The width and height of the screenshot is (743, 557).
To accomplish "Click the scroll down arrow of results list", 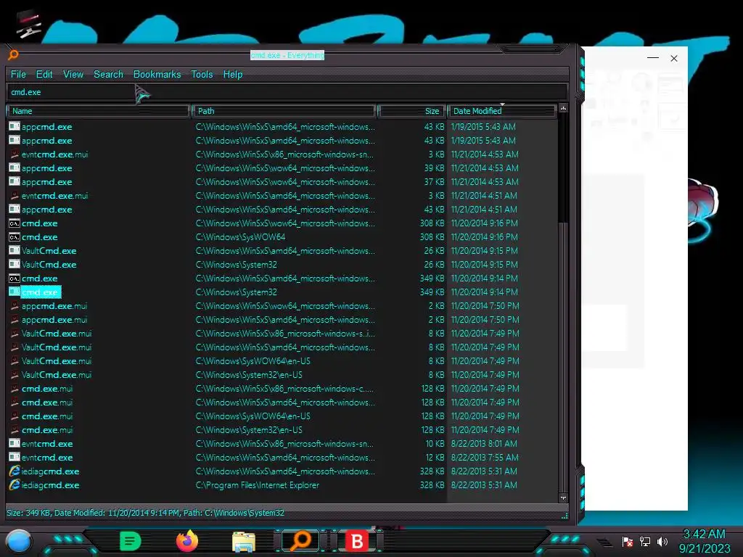I will 563,498.
